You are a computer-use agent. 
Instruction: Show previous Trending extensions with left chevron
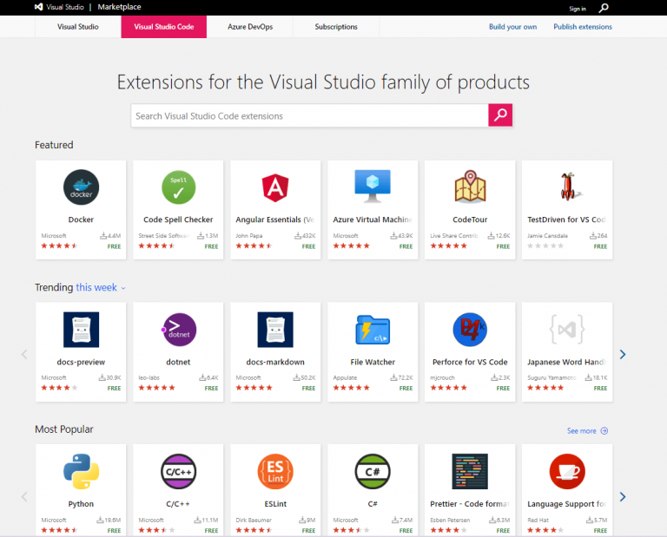click(x=24, y=354)
